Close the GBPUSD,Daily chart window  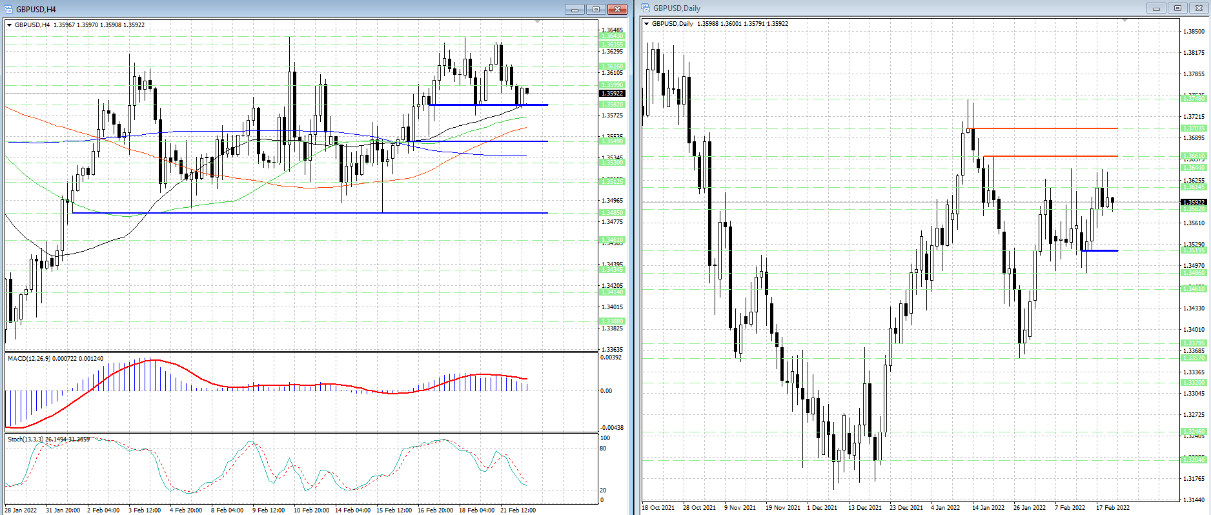click(x=1199, y=8)
